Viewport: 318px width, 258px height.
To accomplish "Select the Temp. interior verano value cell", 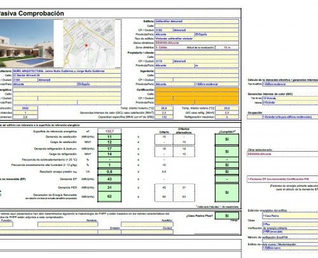I will click(x=227, y=108).
